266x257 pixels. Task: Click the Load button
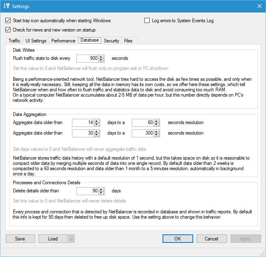pyautogui.click(x=53, y=239)
